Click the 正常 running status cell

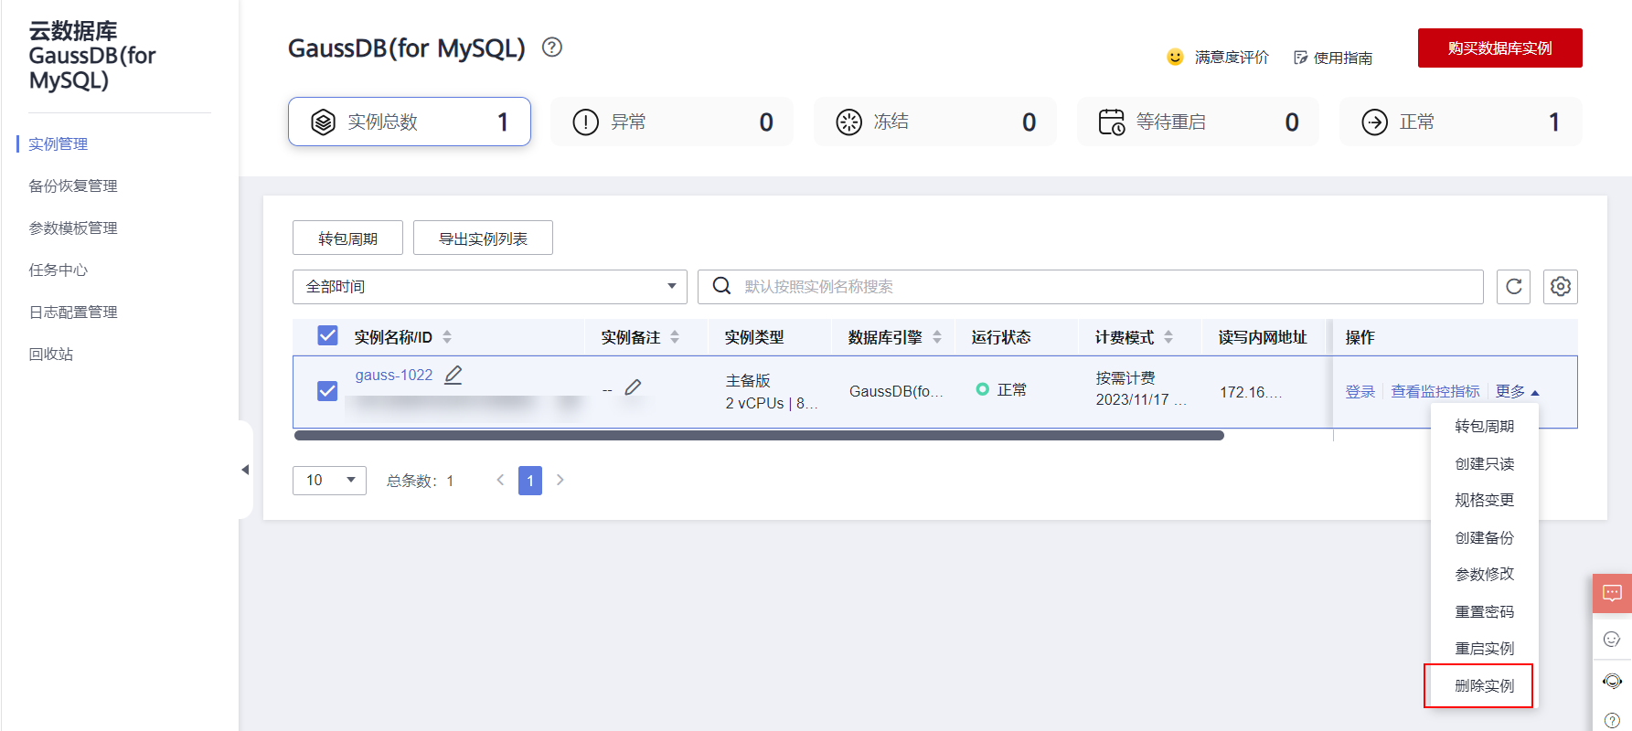(1001, 390)
